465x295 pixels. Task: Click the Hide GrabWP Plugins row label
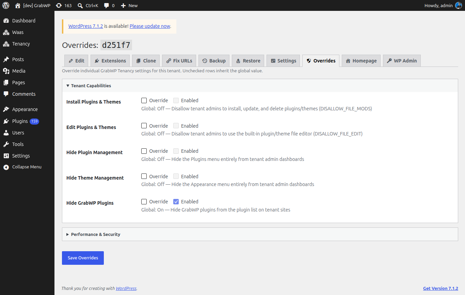click(90, 203)
